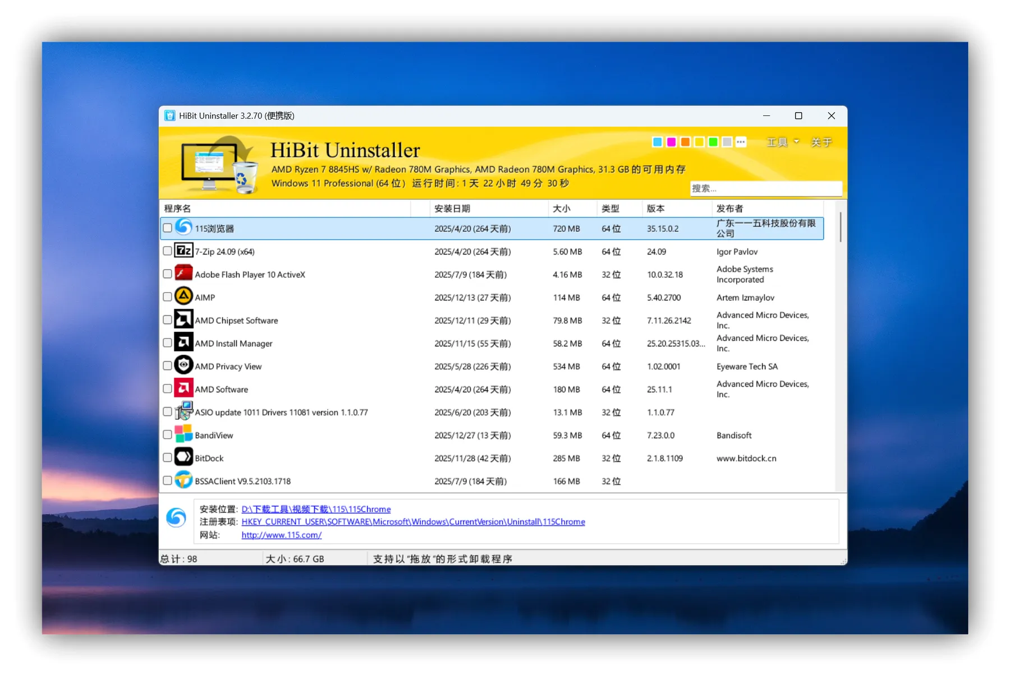Select the BandiView checkbox
Image resolution: width=1010 pixels, height=676 pixels.
(167, 434)
